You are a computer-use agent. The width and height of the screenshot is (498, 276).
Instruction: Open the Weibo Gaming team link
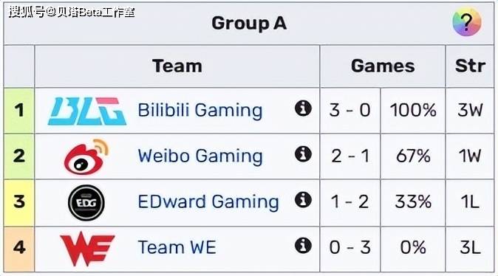[x=200, y=156]
